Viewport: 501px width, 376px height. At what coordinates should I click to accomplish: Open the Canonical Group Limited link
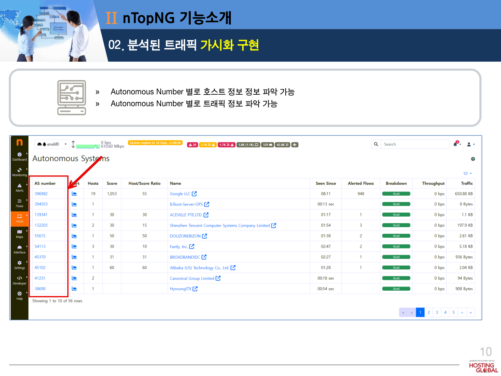point(192,279)
